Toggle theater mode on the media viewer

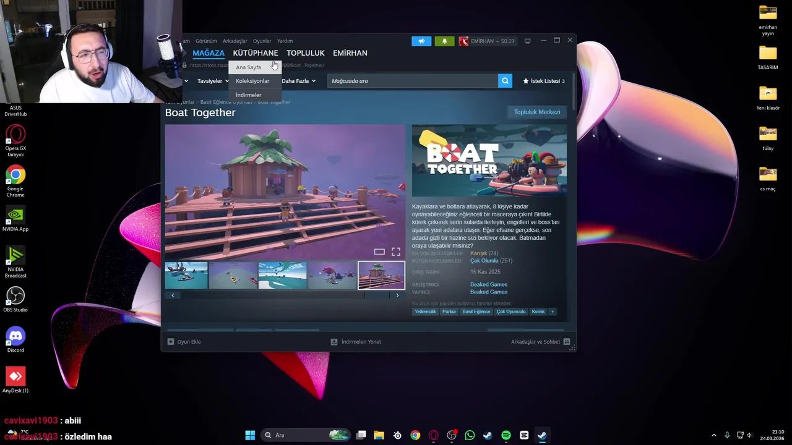[379, 252]
